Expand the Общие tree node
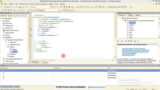 [x=1, y=21]
